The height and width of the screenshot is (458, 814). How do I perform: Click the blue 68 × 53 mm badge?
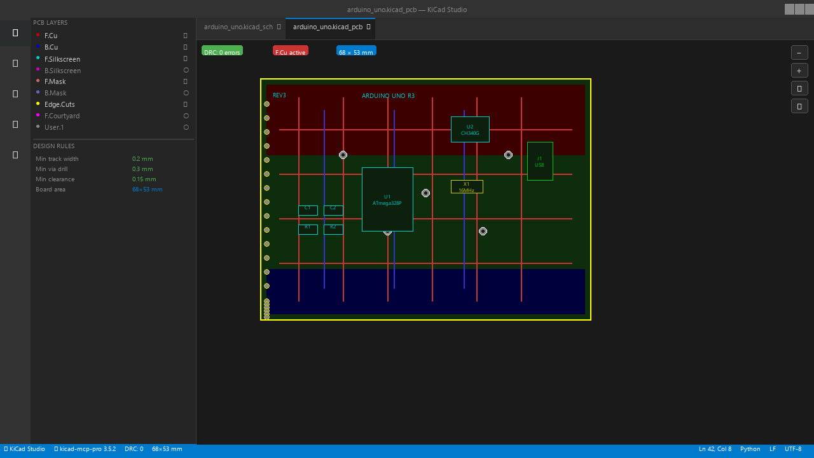point(356,51)
